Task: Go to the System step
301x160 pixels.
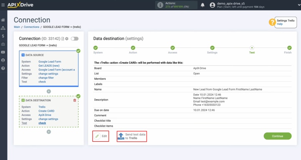Action: (x=96, y=48)
